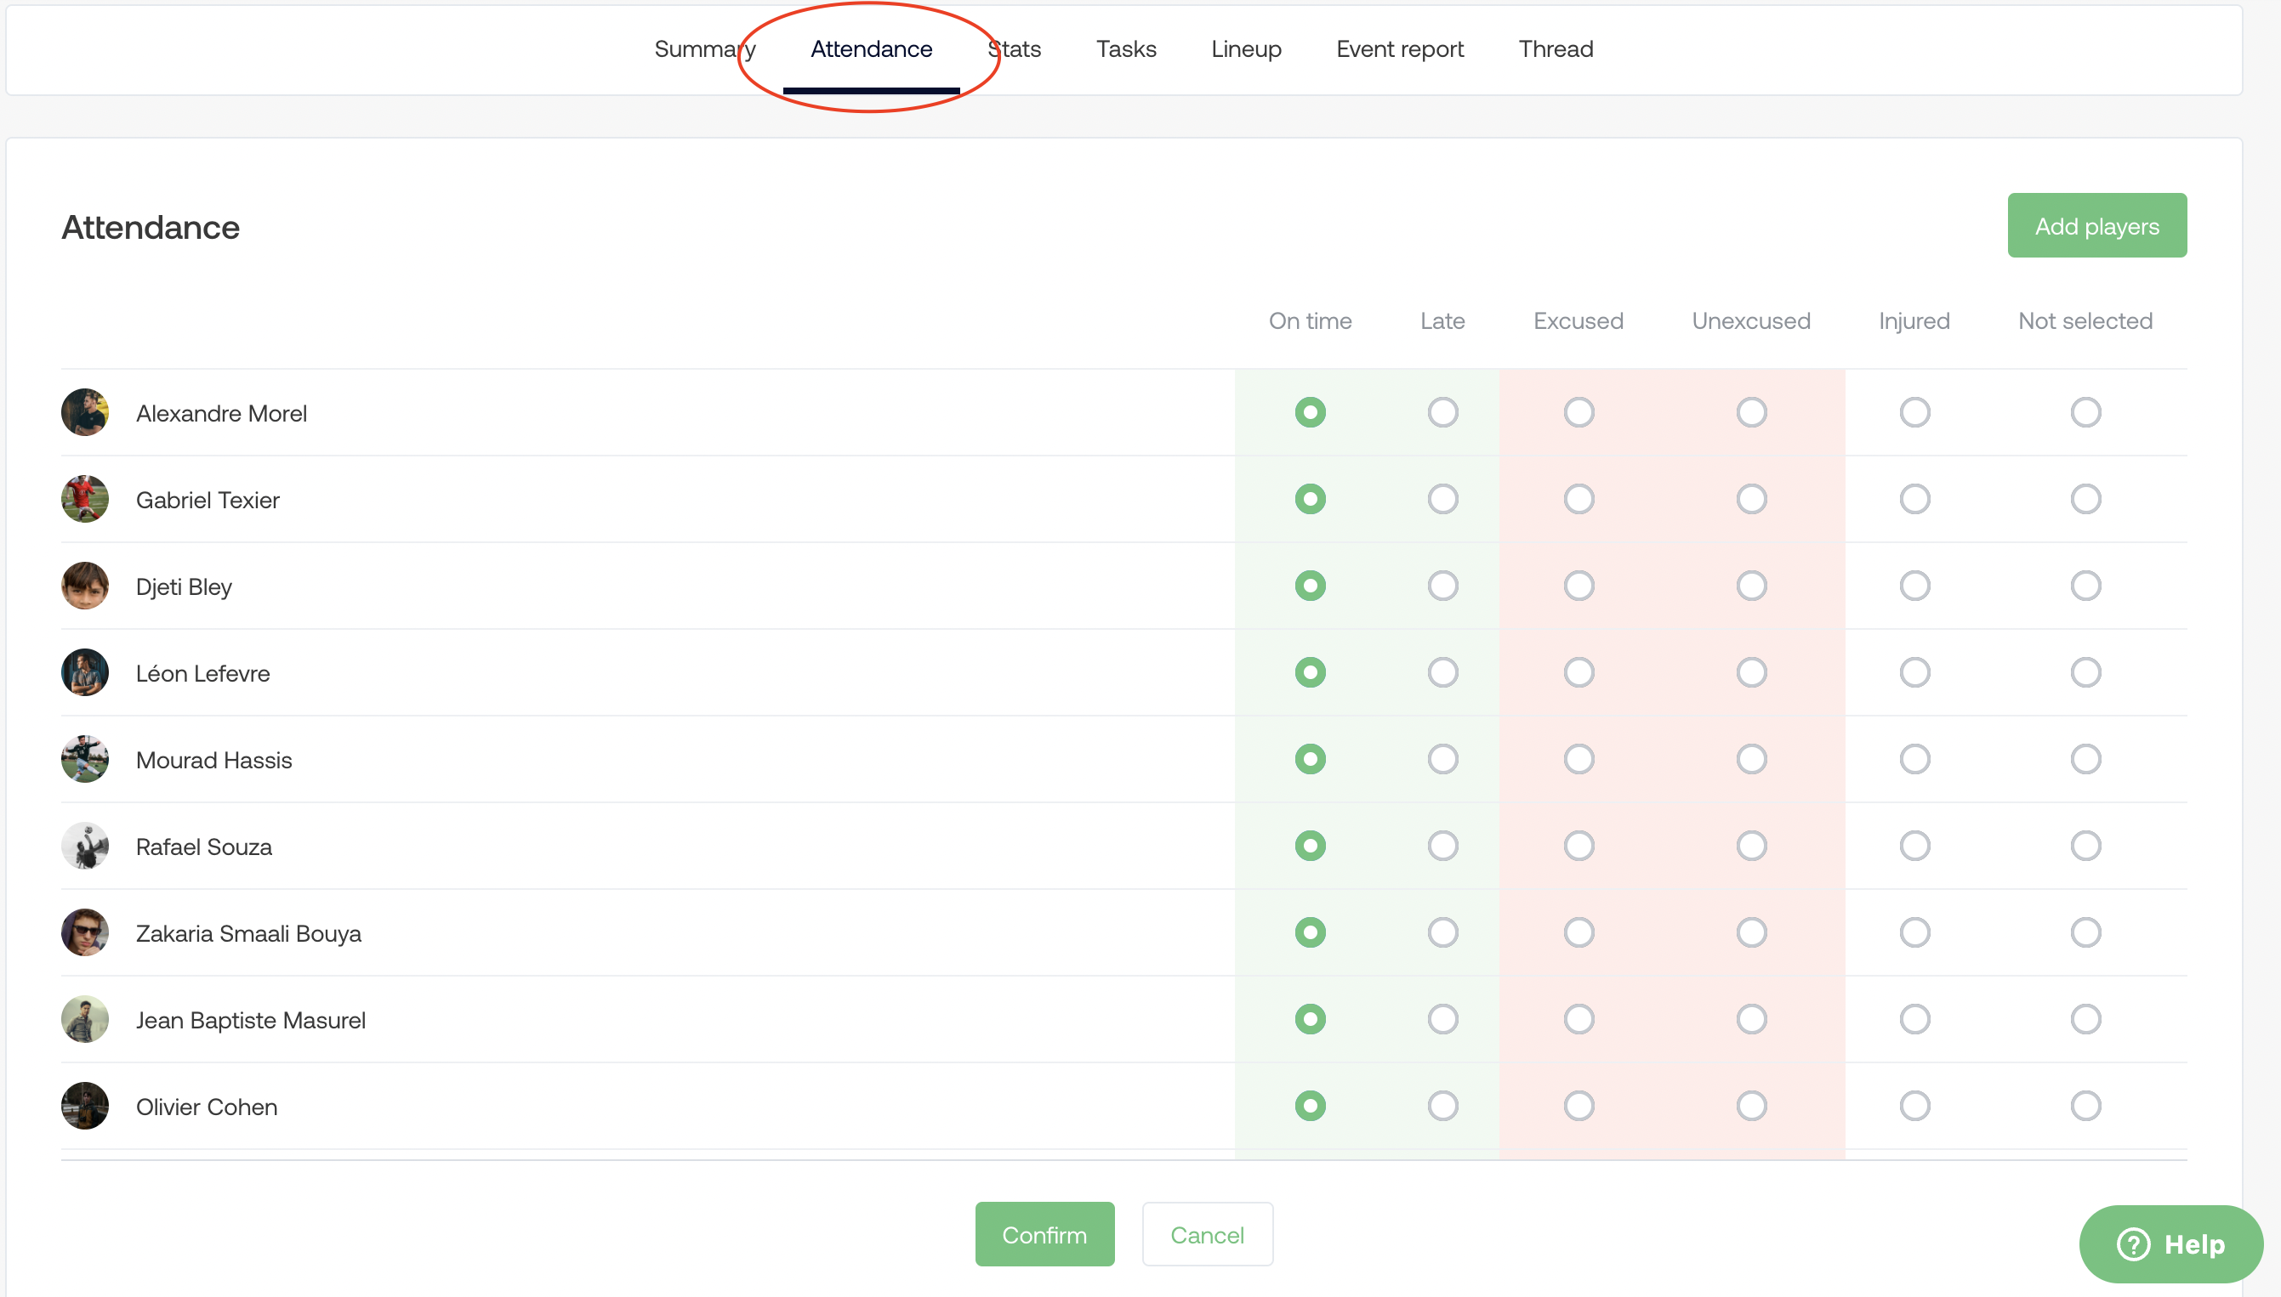Mark Djeti Bley as Injured
Image resolution: width=2281 pixels, height=1297 pixels.
[1914, 586]
